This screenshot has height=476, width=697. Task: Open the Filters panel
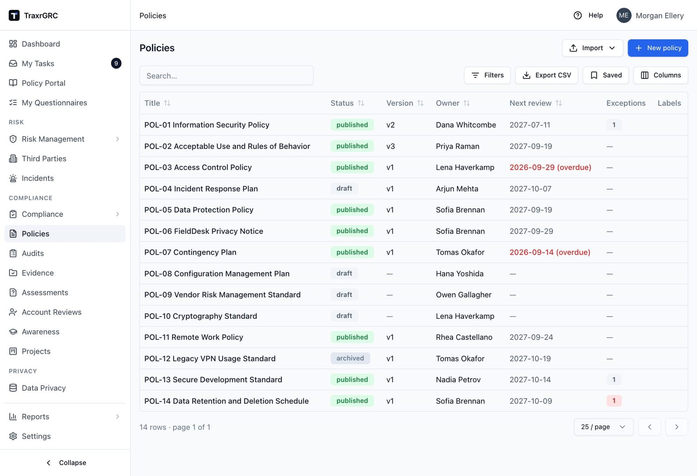point(487,75)
